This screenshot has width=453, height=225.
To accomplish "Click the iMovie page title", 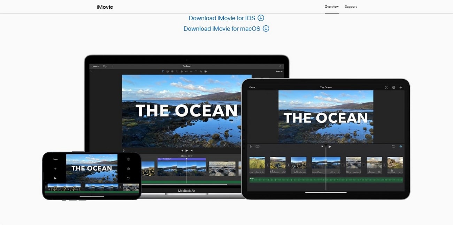I will [x=105, y=7].
